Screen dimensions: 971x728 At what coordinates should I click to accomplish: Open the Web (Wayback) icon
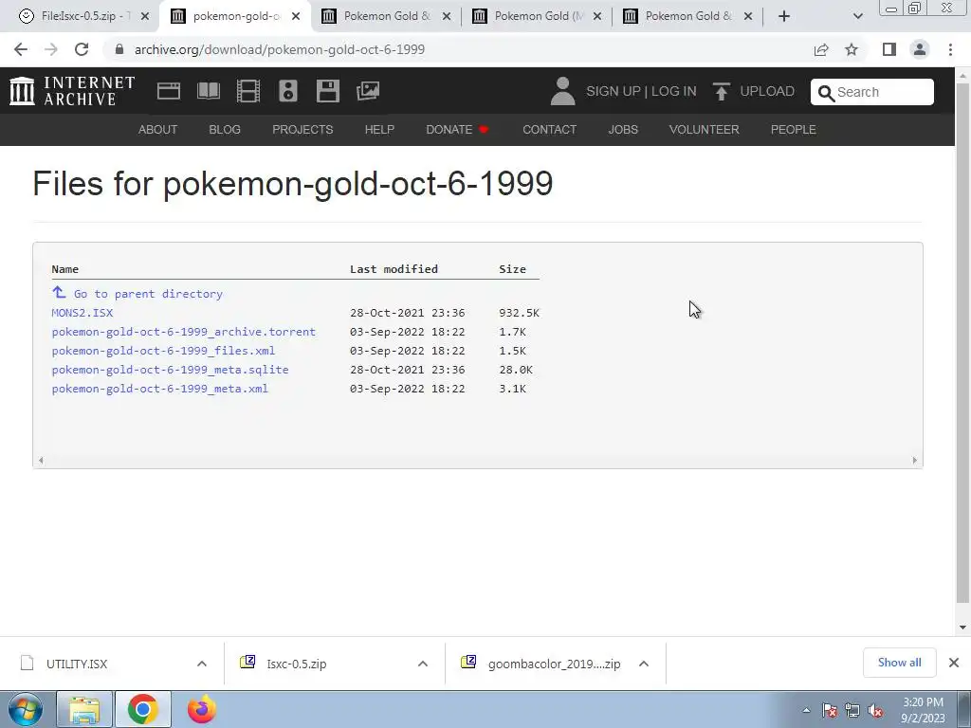169,91
